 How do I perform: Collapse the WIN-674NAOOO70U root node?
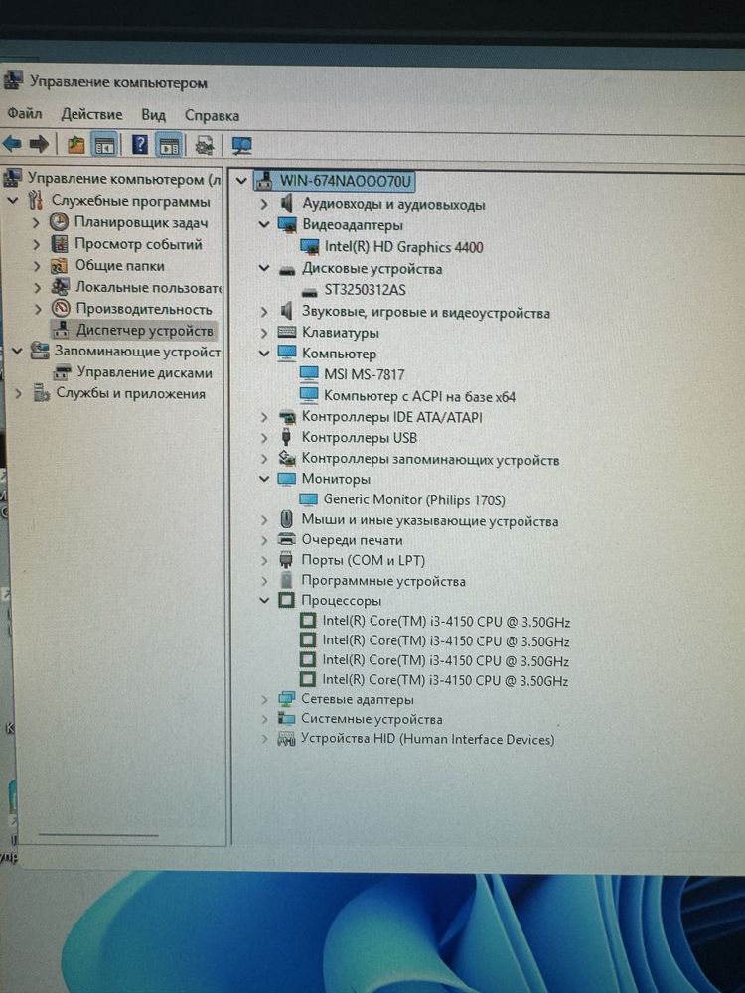coord(241,181)
